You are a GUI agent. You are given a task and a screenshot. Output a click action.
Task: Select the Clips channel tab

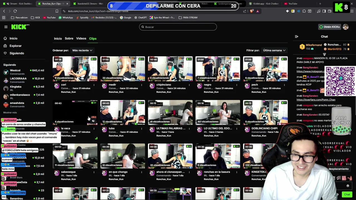tap(93, 39)
